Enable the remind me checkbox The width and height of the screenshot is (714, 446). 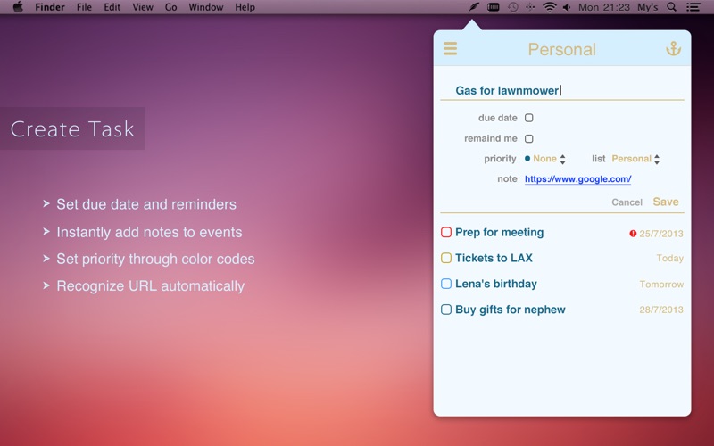pos(529,139)
